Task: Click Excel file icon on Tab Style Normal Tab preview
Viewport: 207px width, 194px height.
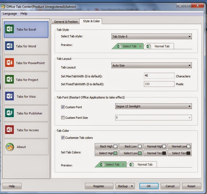Action: [x=149, y=46]
